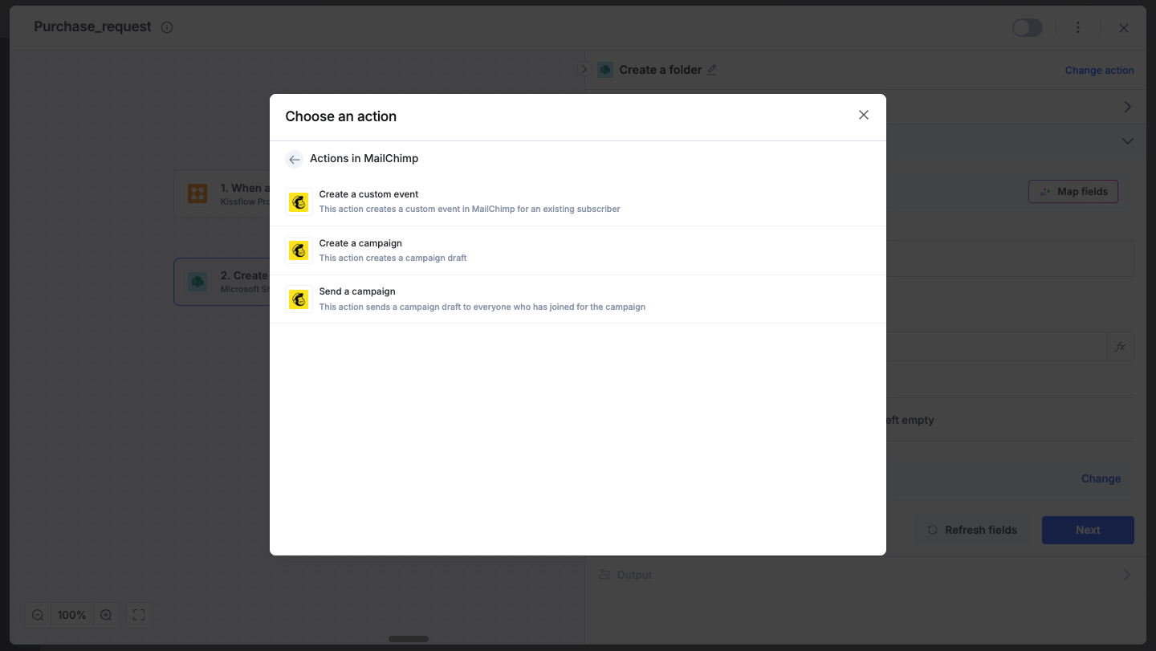
Task: Close the Purchase_request editor
Action: click(1124, 28)
